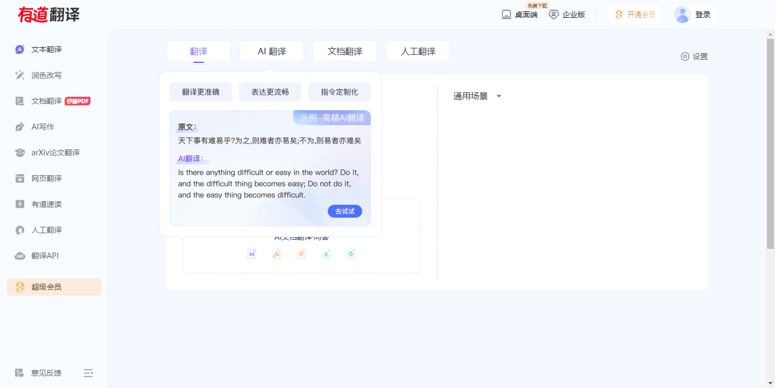Click the 人工翻译 sidebar headset icon
Viewport: 775px width, 388px height.
pyautogui.click(x=20, y=230)
